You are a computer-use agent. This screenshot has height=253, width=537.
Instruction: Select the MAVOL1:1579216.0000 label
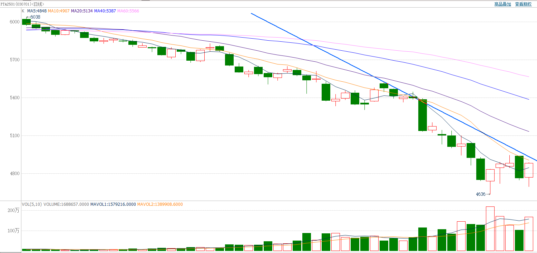point(113,204)
